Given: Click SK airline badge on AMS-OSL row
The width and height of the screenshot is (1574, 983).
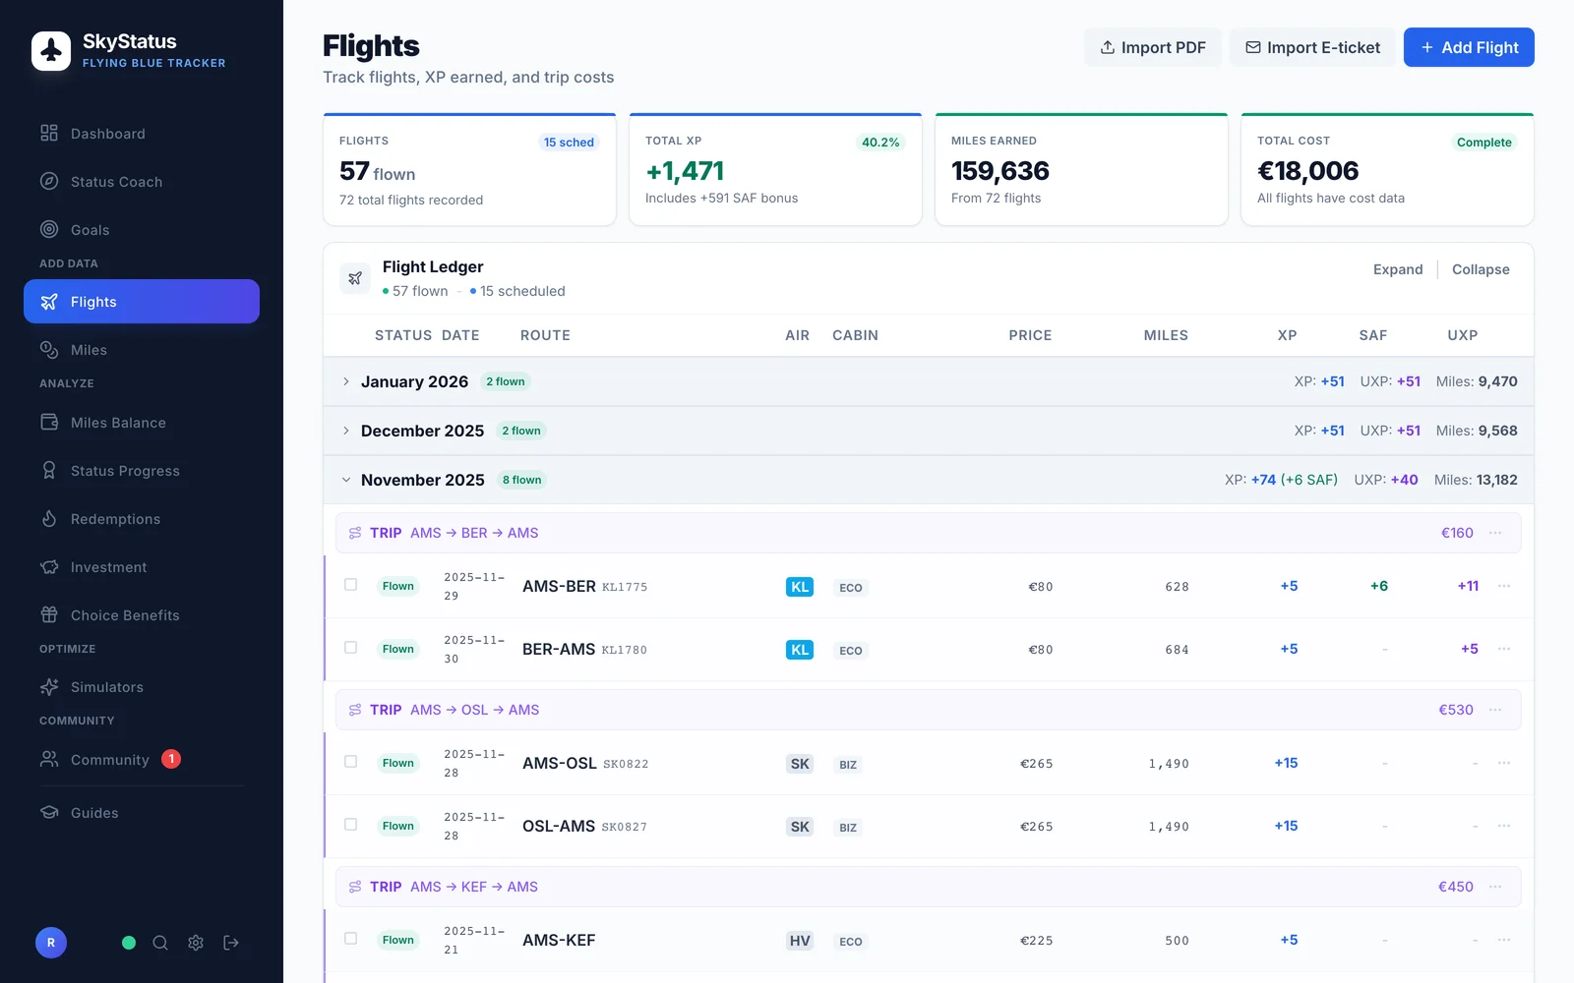Looking at the screenshot, I should [800, 764].
